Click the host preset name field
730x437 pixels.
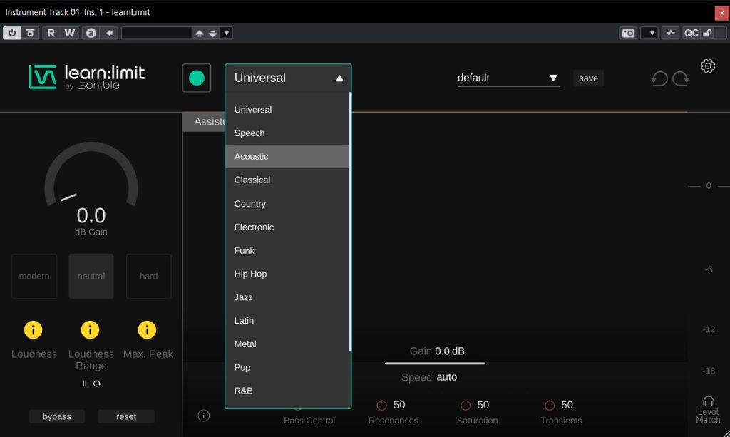coord(156,33)
